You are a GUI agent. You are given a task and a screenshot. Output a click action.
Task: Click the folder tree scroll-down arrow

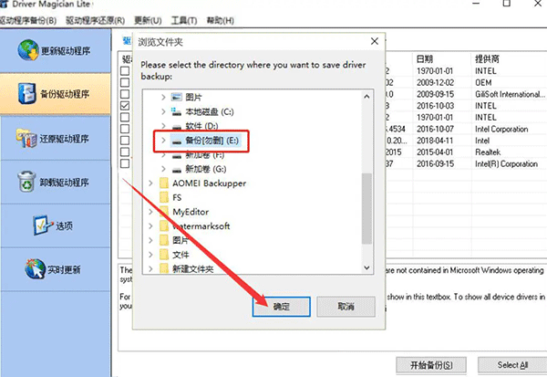pos(366,267)
